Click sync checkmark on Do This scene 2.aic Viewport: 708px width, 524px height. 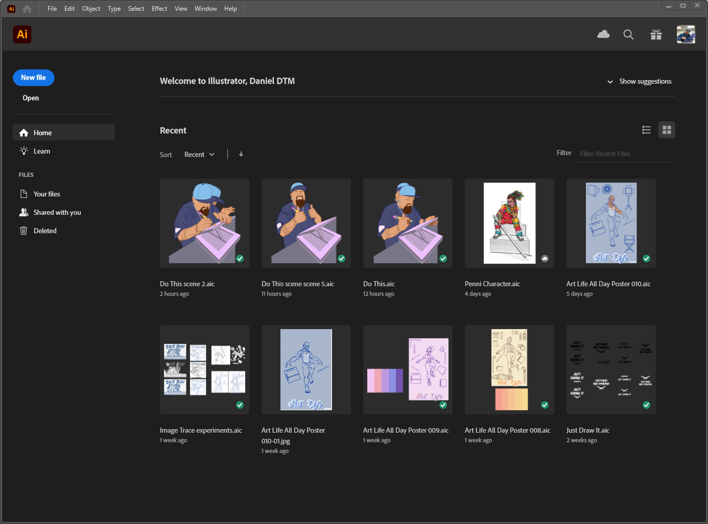coord(240,259)
